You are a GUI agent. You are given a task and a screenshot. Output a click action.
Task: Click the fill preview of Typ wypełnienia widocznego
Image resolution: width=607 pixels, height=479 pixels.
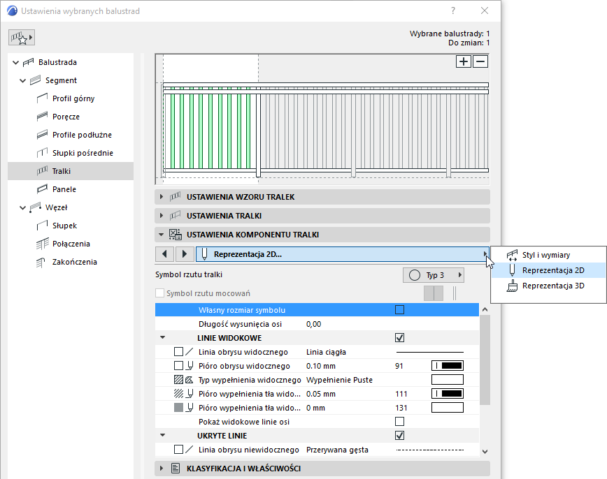[448, 380]
